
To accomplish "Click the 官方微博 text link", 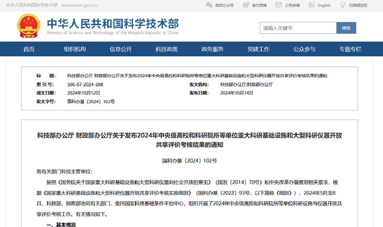I will tap(259, 5).
